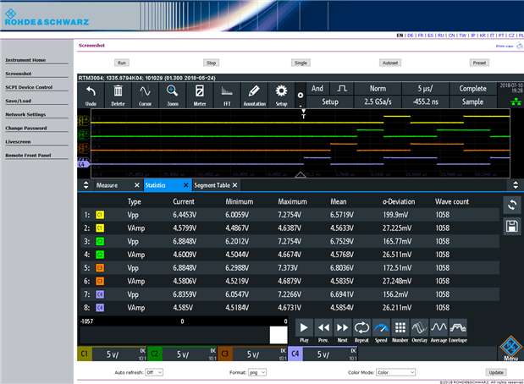
Task: Open the FFT analysis tool
Action: pyautogui.click(x=227, y=95)
